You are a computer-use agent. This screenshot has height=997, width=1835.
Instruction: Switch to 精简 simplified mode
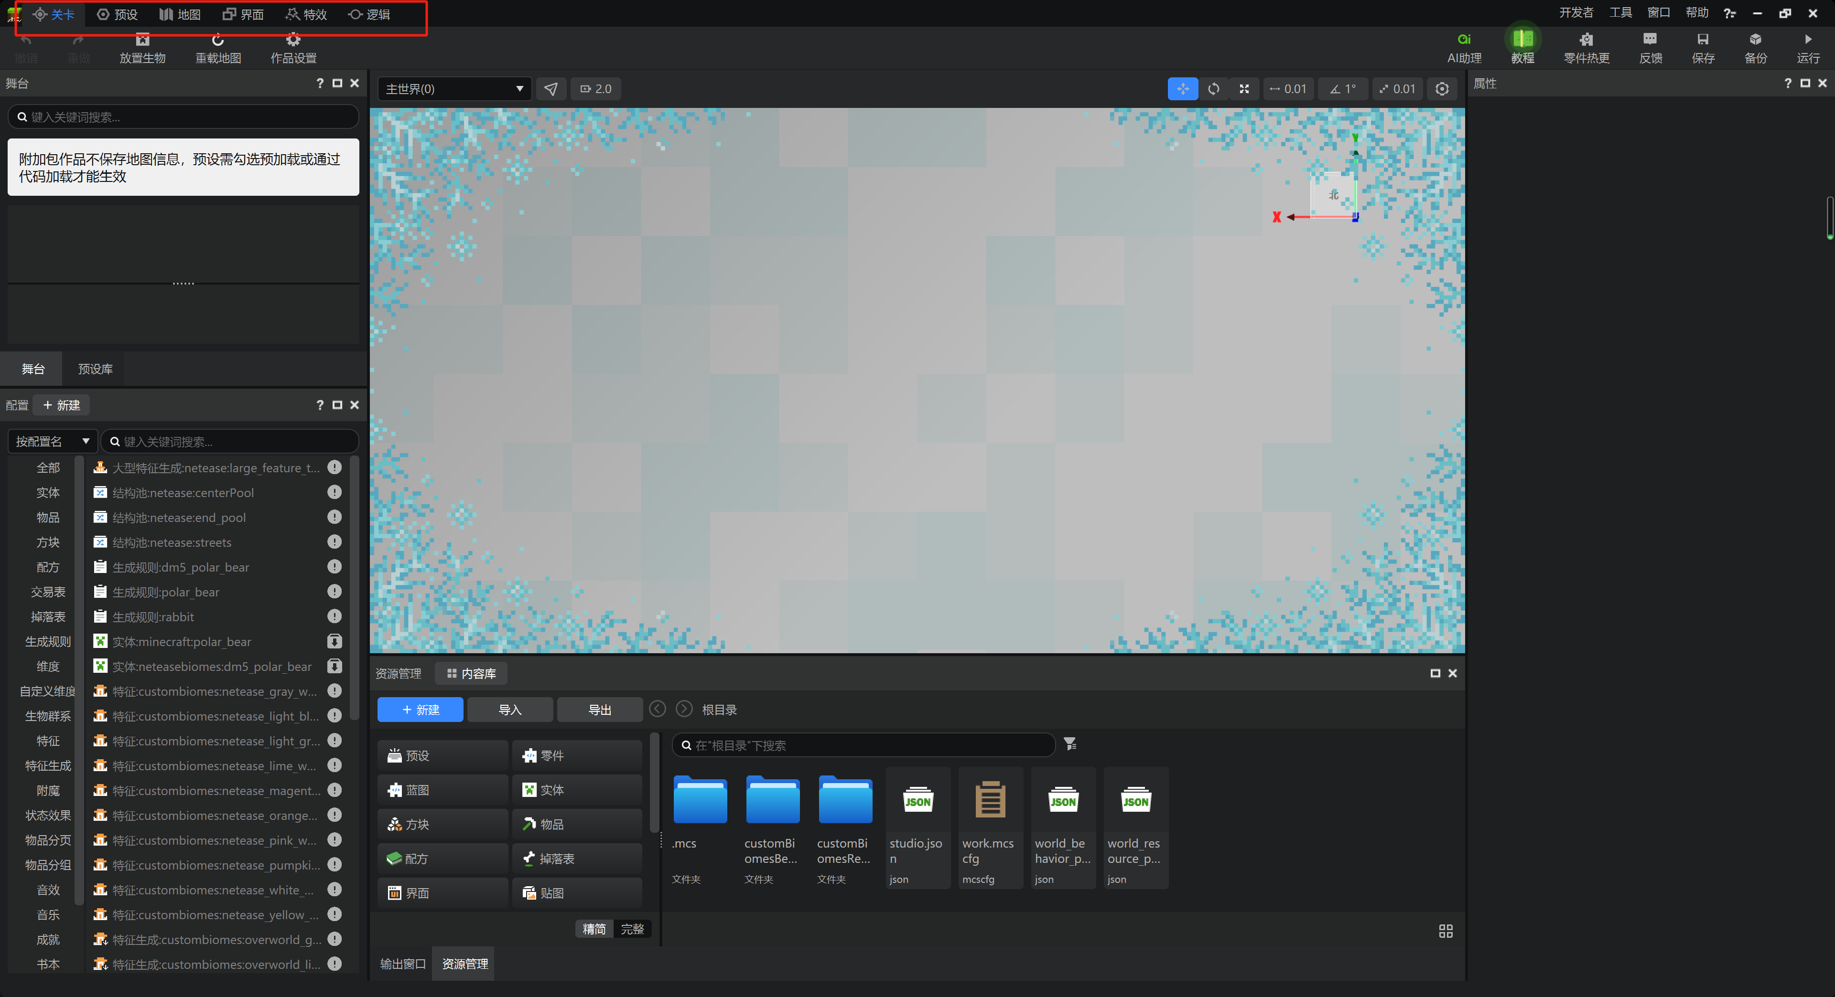click(x=594, y=929)
